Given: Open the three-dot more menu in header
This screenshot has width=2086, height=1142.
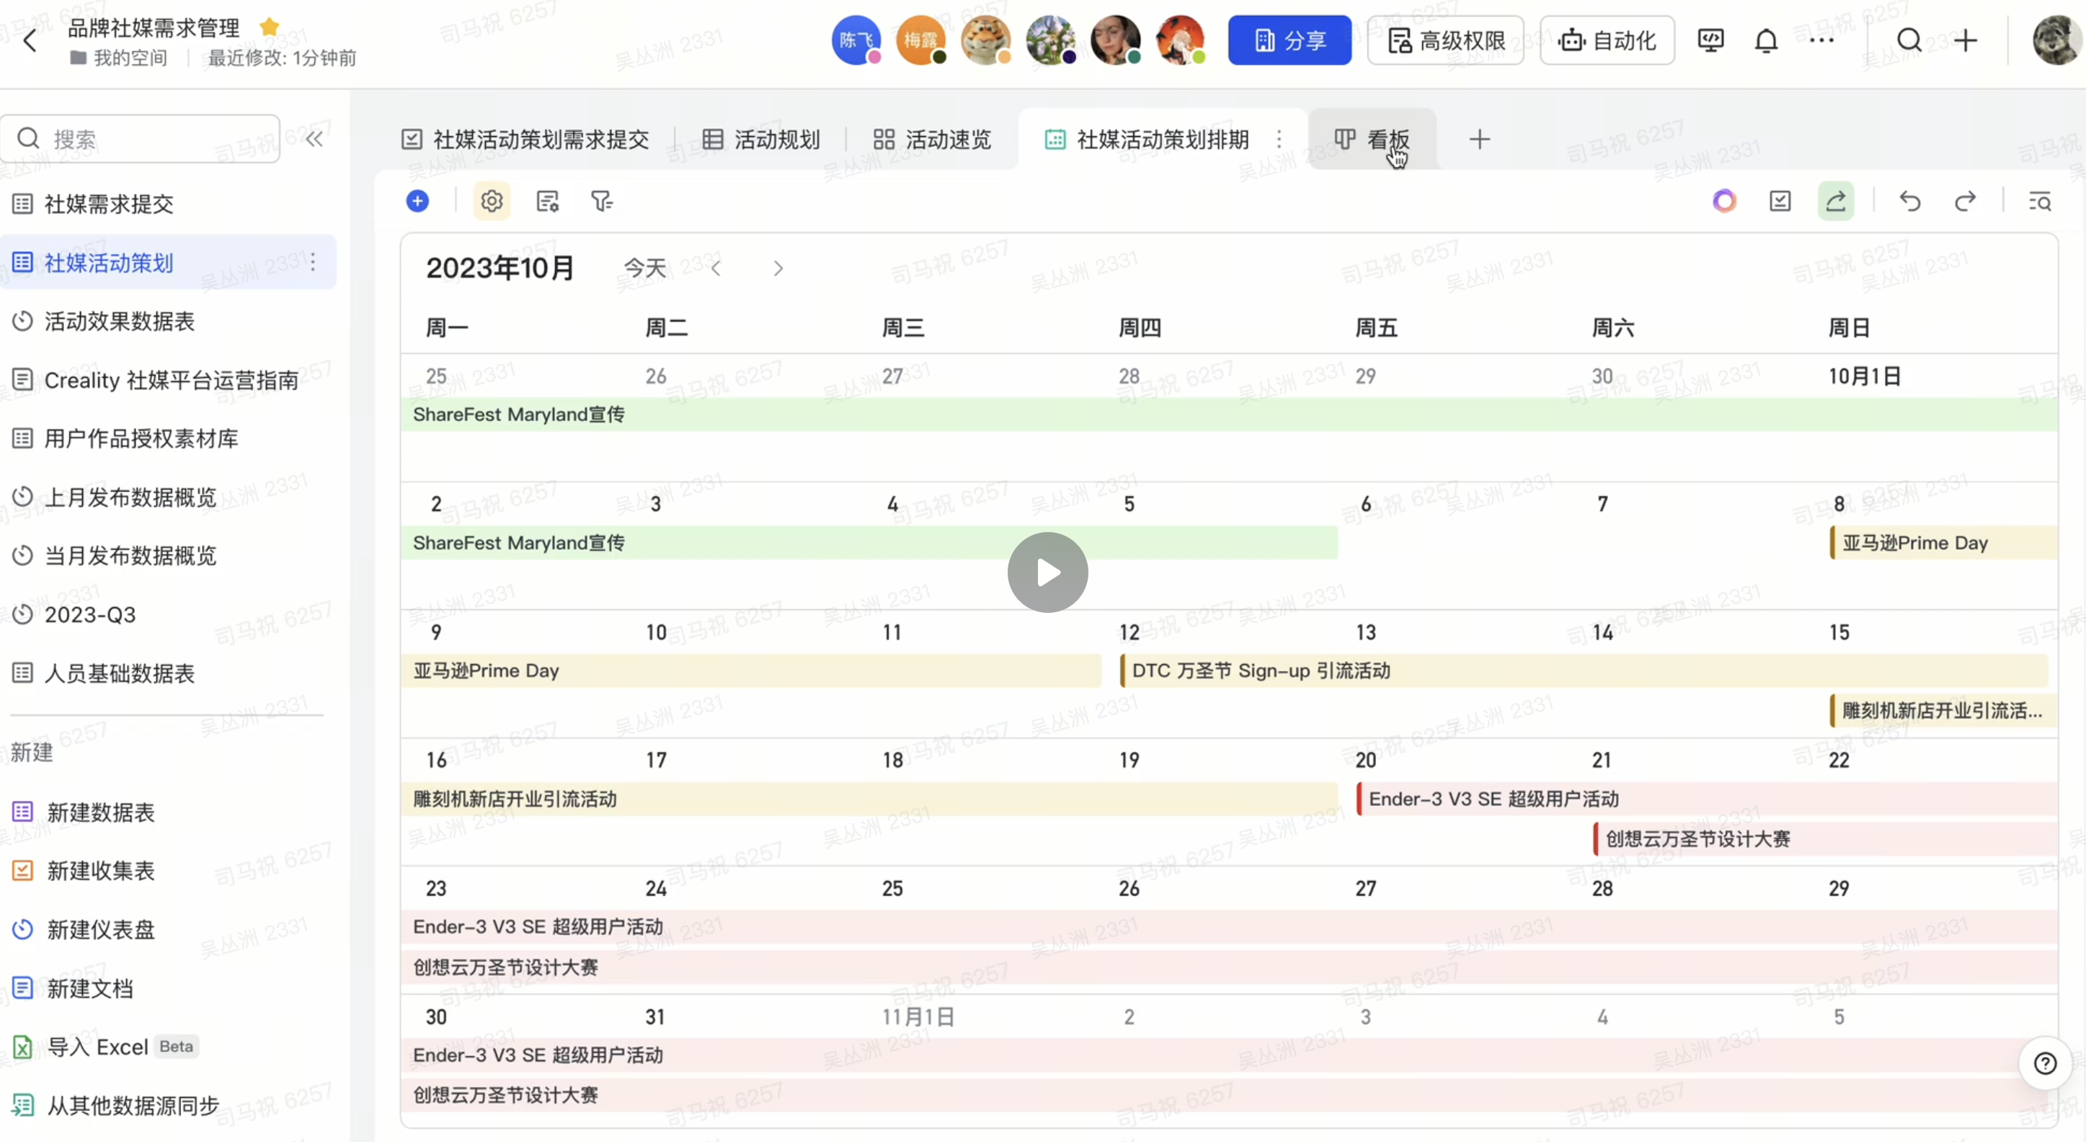Looking at the screenshot, I should click(1821, 40).
